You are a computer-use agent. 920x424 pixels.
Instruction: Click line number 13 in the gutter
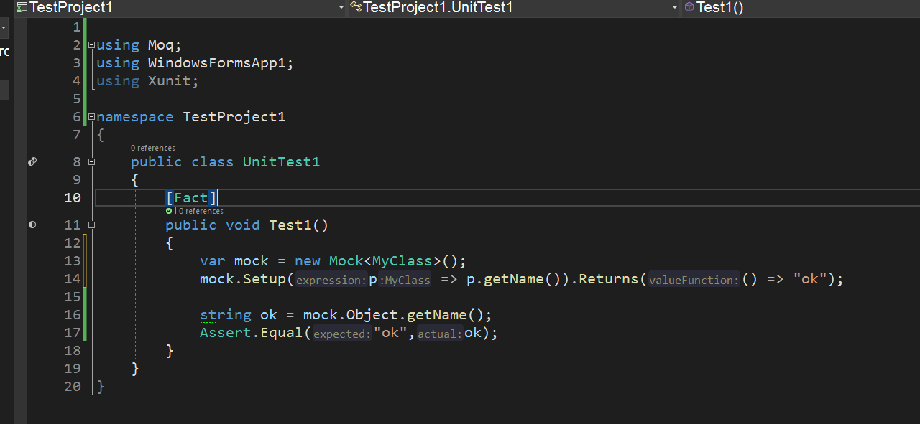(73, 261)
